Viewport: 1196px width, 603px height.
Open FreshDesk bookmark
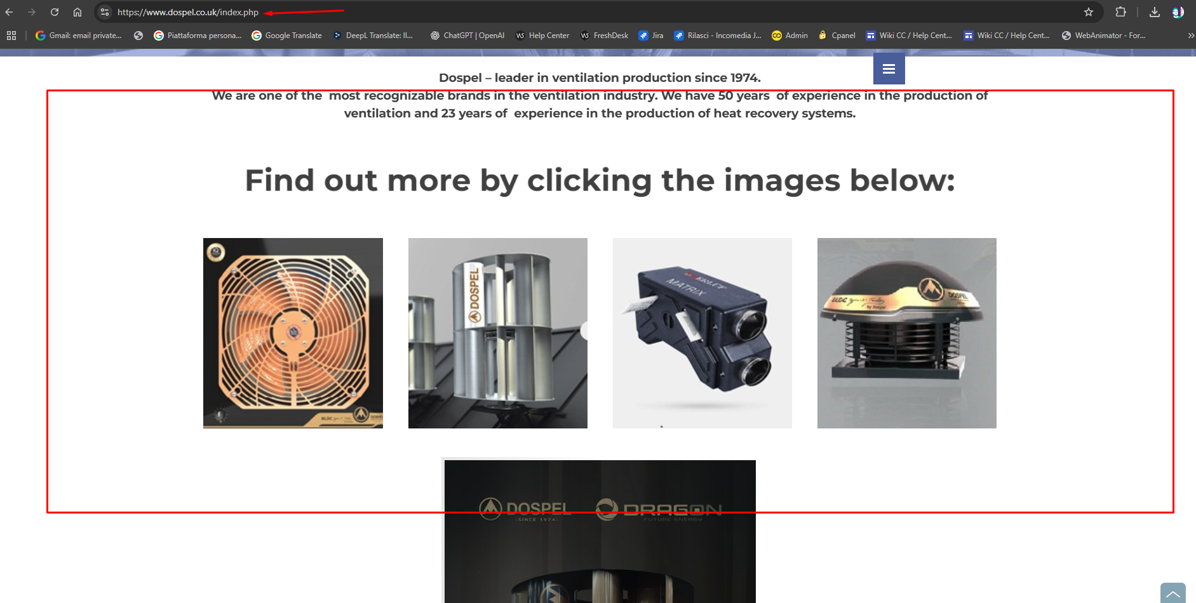605,36
